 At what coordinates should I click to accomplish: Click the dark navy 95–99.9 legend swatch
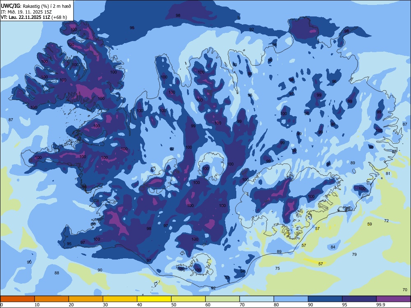359,299
